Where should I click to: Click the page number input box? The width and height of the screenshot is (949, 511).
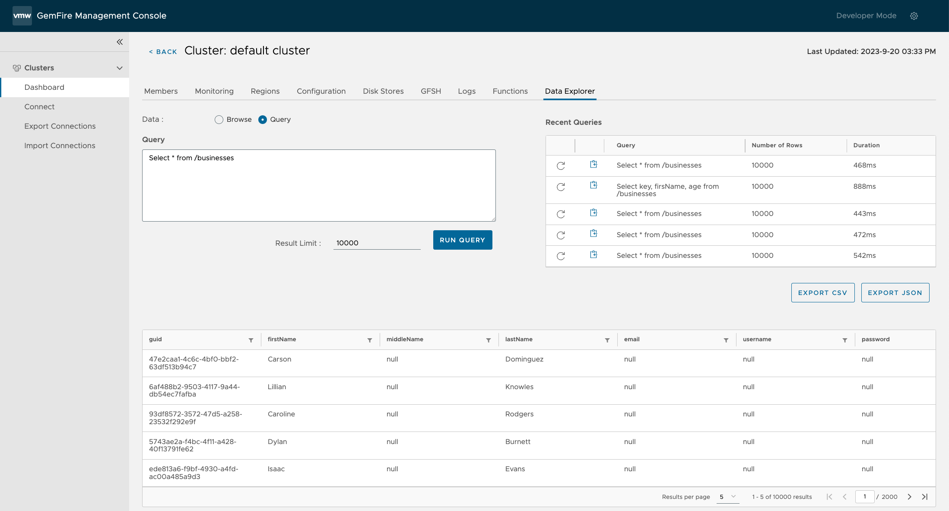coord(865,497)
